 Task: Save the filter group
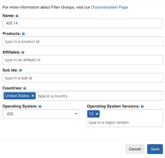[155, 149]
